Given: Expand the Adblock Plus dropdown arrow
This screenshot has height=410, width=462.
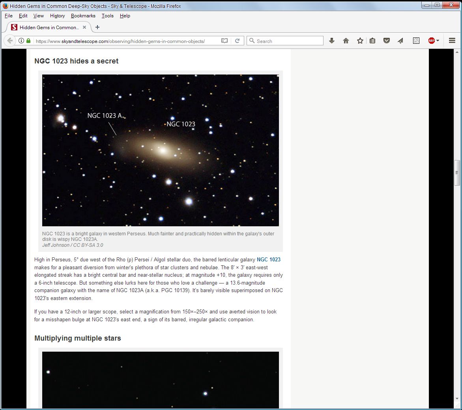Looking at the screenshot, I should tap(438, 41).
